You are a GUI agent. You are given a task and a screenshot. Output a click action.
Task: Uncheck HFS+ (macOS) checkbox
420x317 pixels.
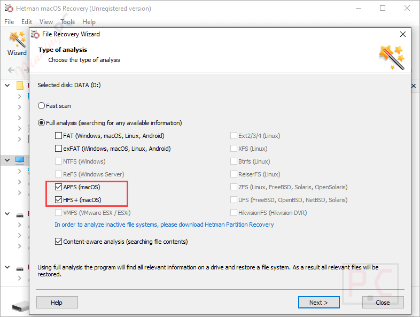pos(58,200)
